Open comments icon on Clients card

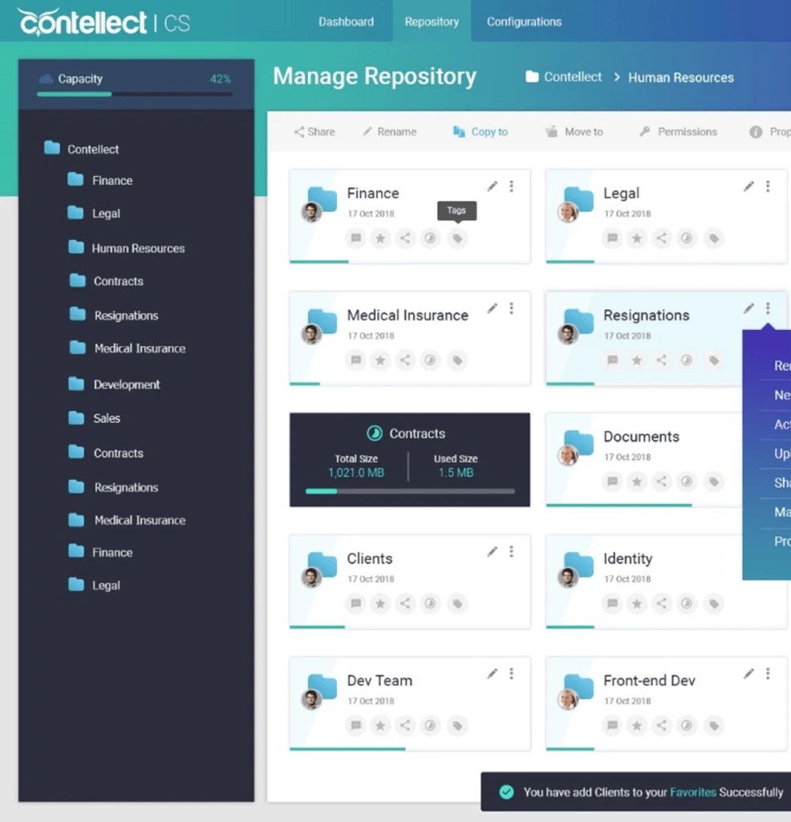[355, 604]
